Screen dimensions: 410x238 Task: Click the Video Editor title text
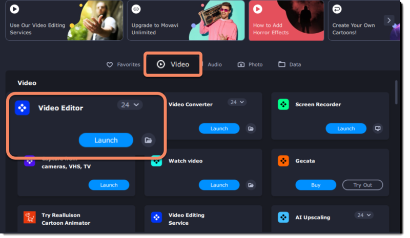click(x=60, y=108)
